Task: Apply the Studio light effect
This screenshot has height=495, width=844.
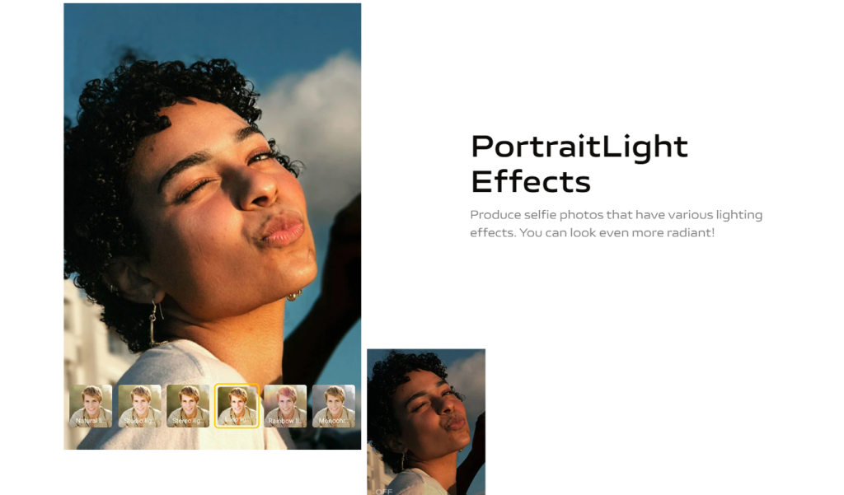Action: (139, 406)
